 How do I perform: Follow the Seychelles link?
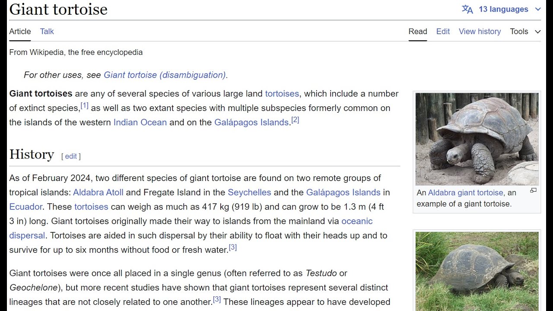(x=249, y=193)
